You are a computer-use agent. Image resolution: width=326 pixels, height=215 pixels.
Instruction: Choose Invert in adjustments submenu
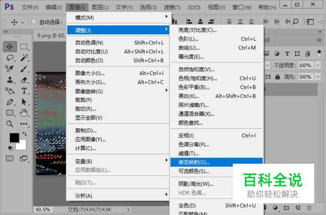point(216,135)
